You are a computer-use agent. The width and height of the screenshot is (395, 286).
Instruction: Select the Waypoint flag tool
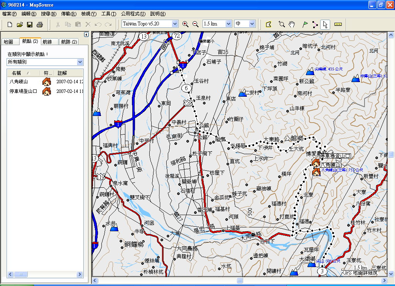[305, 24]
